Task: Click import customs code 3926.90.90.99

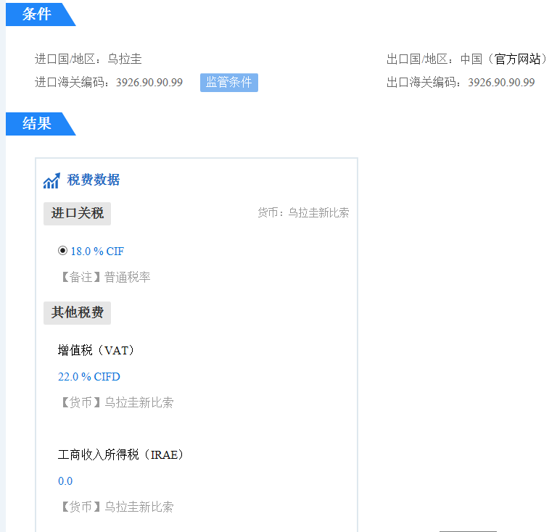Action: [149, 83]
